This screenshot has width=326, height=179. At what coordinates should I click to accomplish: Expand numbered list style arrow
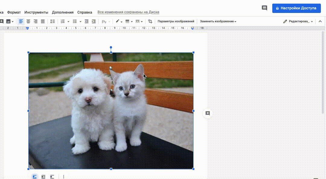tap(68, 22)
